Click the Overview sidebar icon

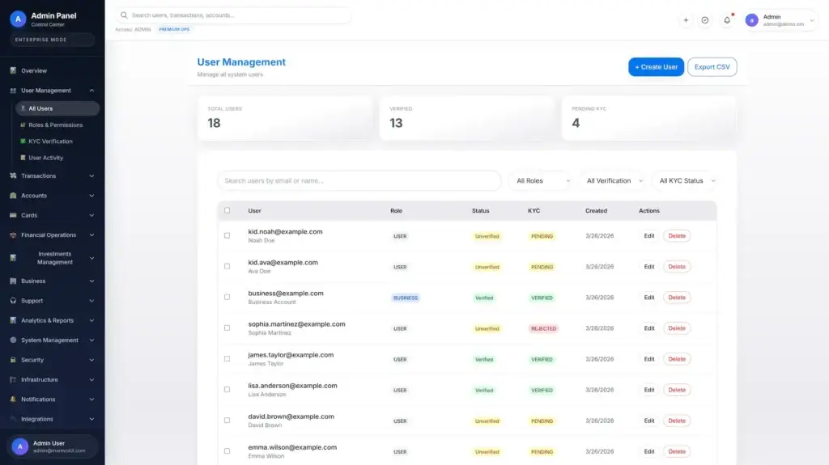pyautogui.click(x=13, y=70)
